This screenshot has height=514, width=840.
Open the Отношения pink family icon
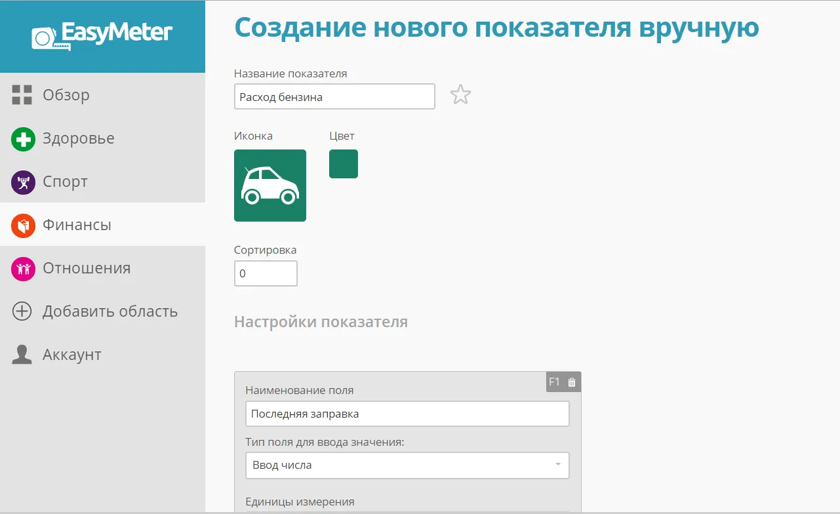[x=22, y=268]
